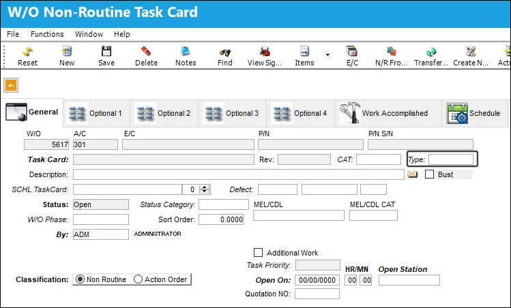Switch to the Optional 1 tab
This screenshot has height=308, width=511.
96,113
